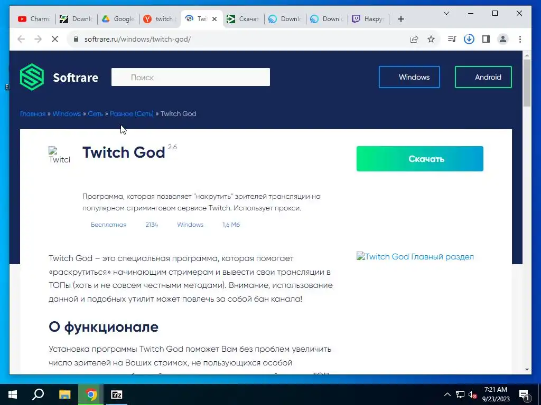Click the muted volume tray icon
Image resolution: width=541 pixels, height=405 pixels.
[x=473, y=394]
